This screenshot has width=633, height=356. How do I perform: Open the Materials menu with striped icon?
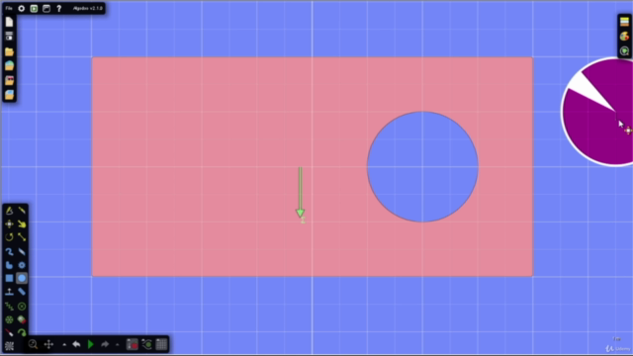pos(624,22)
